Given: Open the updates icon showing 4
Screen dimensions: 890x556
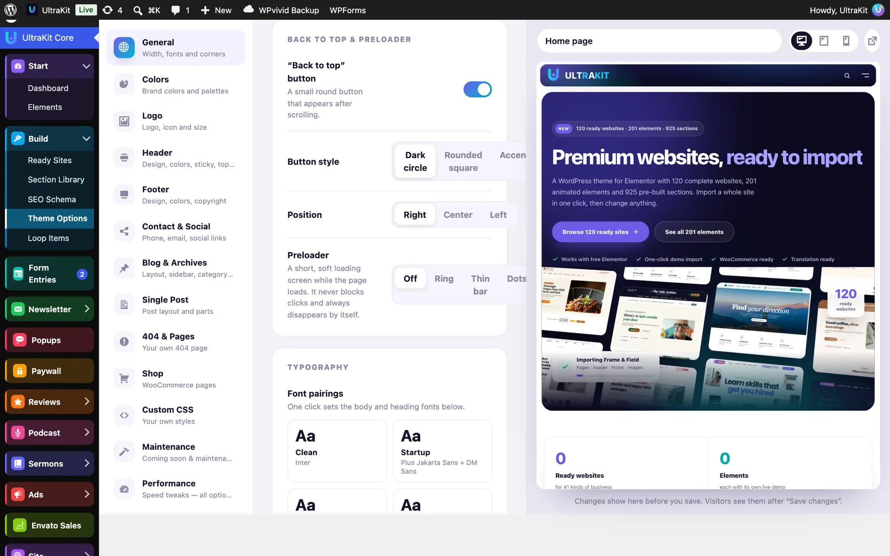Looking at the screenshot, I should [108, 10].
